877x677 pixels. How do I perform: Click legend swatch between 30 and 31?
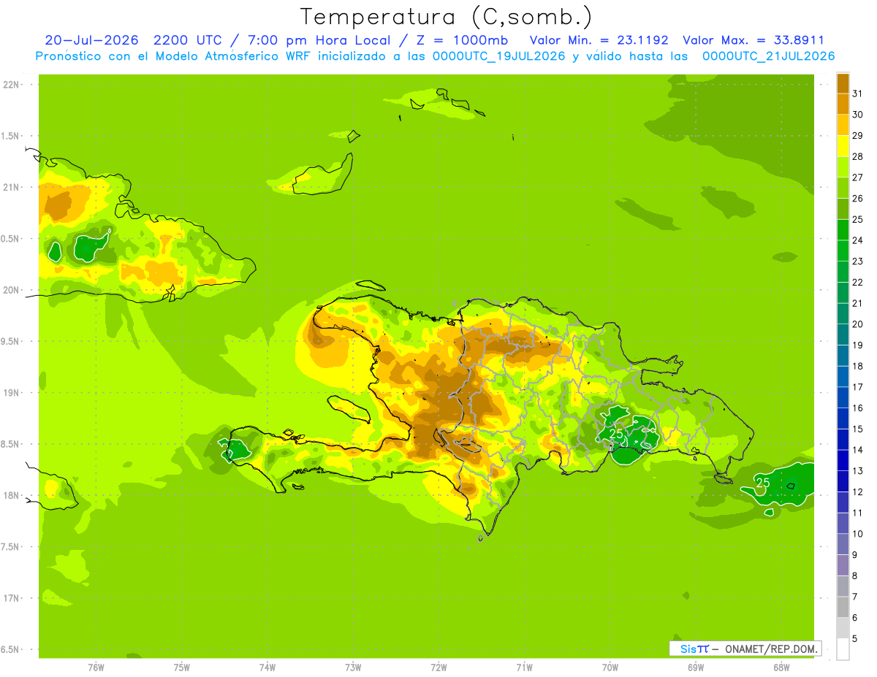coord(843,104)
